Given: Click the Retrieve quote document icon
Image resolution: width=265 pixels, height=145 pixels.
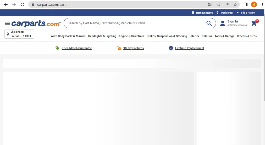Looking at the screenshot, I should 193,13.
